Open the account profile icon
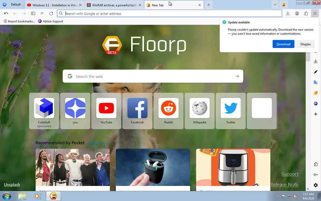The image size is (321, 201). point(297,14)
